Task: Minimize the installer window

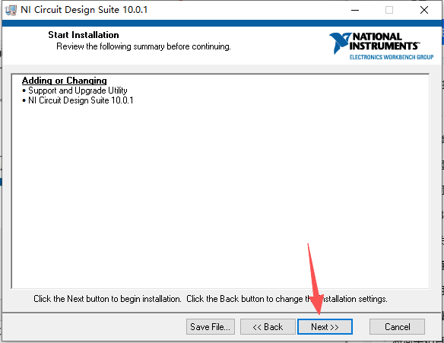Action: point(355,10)
